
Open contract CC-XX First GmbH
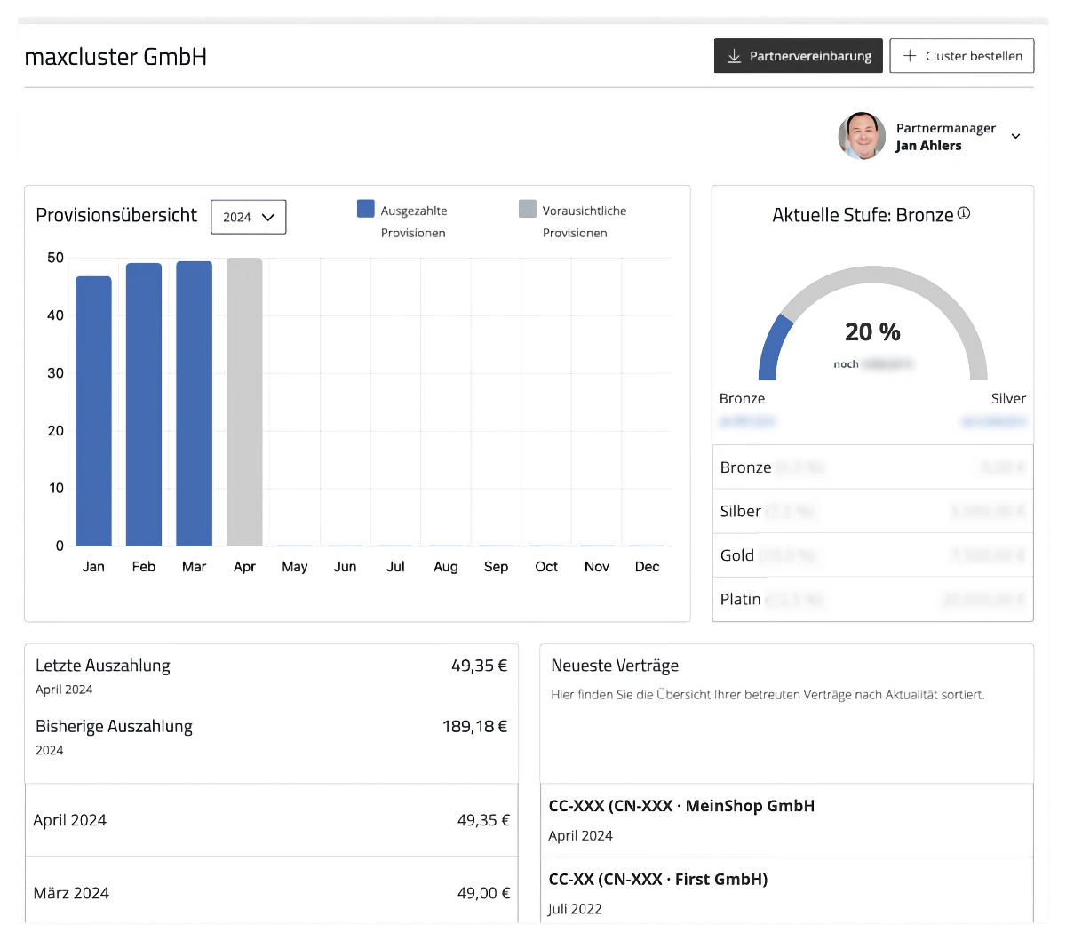(x=787, y=891)
